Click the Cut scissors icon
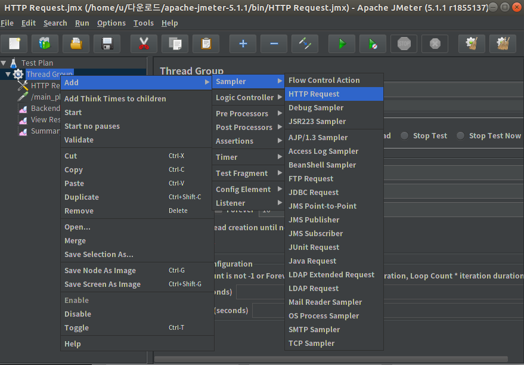 (x=144, y=44)
